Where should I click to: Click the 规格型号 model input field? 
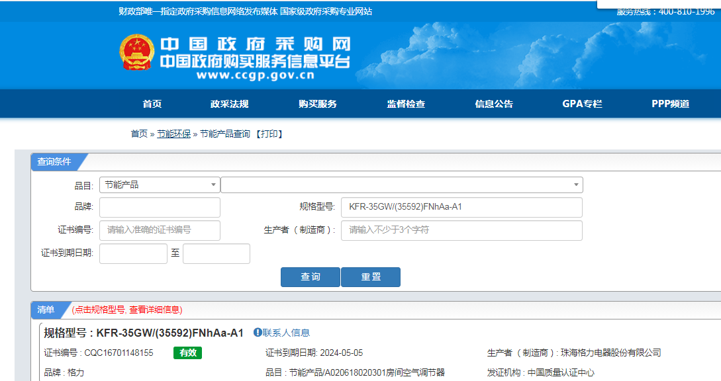(461, 207)
